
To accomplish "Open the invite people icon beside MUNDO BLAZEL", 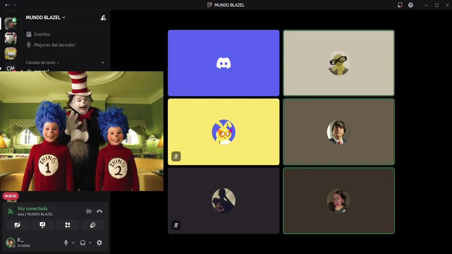I will (103, 18).
